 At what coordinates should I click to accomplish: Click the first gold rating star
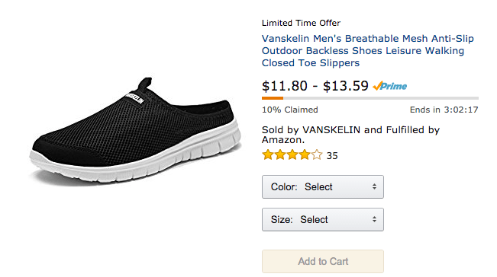click(x=268, y=155)
